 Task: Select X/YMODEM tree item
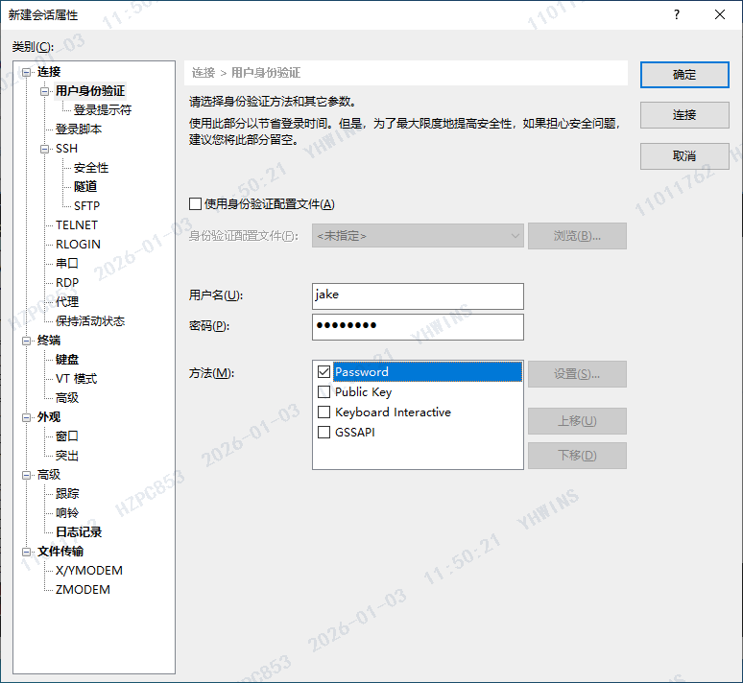tap(88, 571)
